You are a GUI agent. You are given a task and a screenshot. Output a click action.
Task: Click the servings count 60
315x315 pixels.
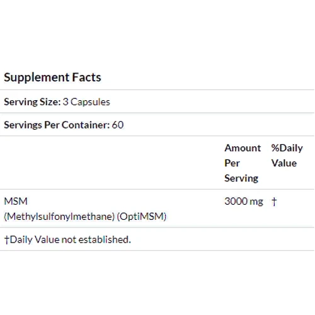point(118,125)
